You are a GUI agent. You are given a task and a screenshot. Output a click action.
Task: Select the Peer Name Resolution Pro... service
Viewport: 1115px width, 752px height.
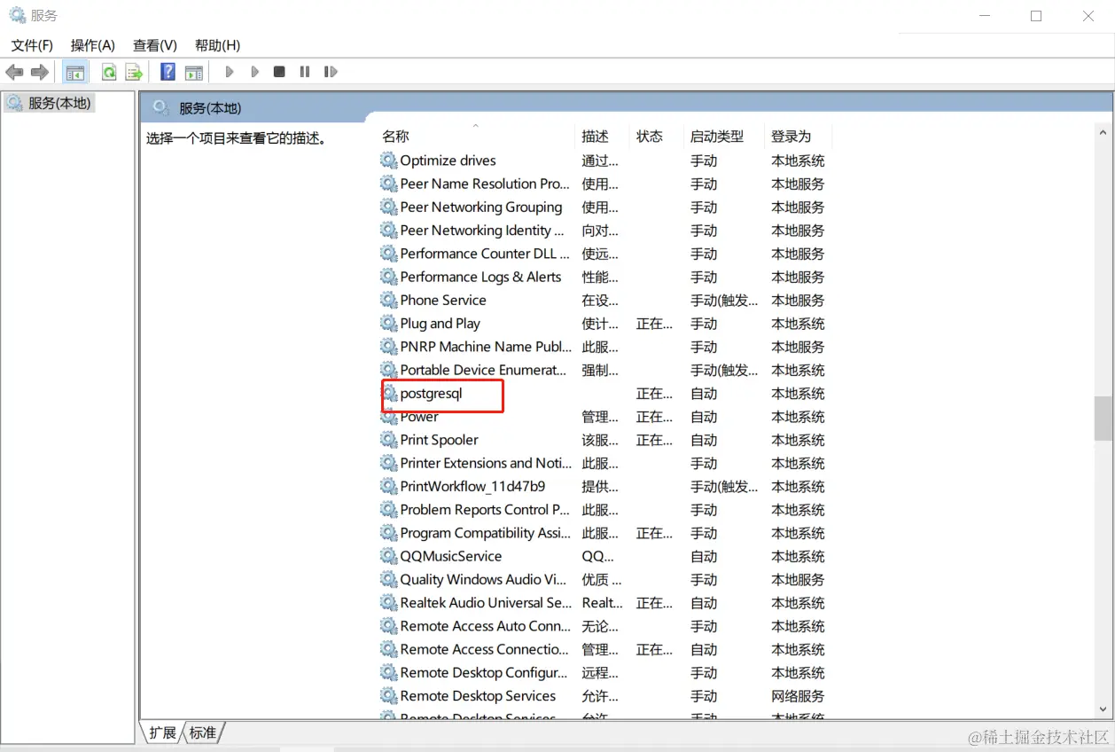[485, 184]
